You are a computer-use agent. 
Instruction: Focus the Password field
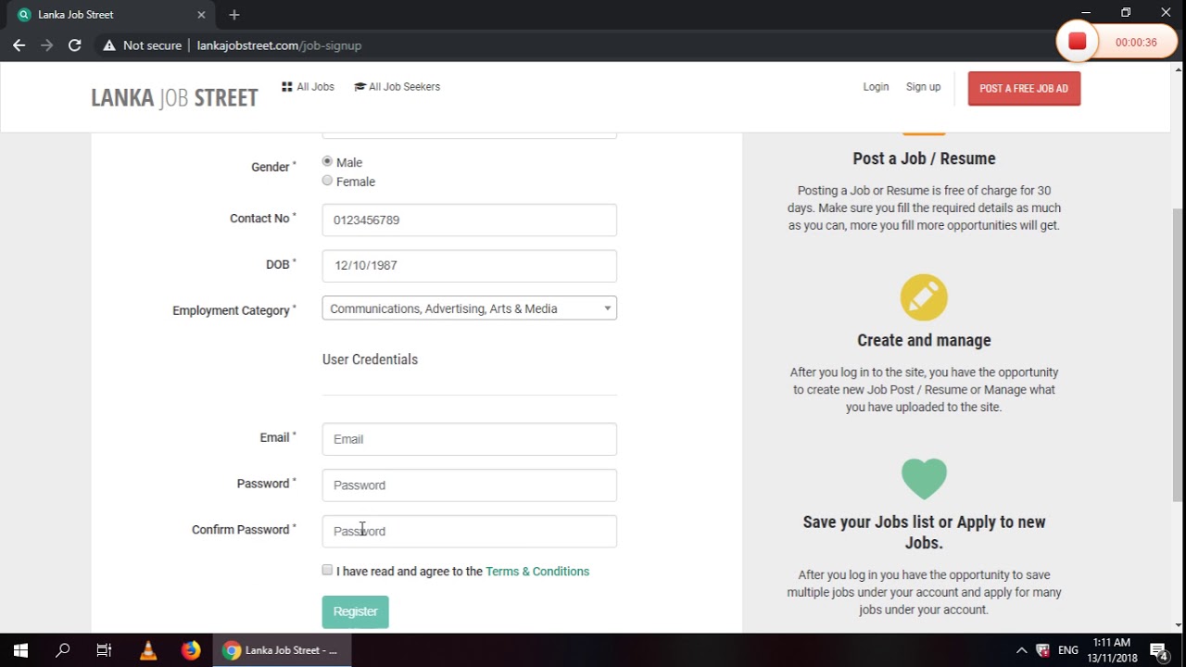(x=469, y=485)
